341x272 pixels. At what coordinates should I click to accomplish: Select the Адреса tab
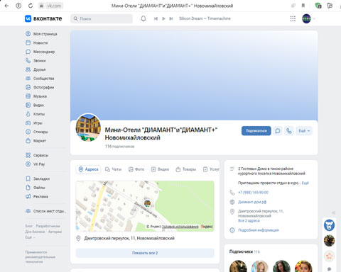[88, 169]
